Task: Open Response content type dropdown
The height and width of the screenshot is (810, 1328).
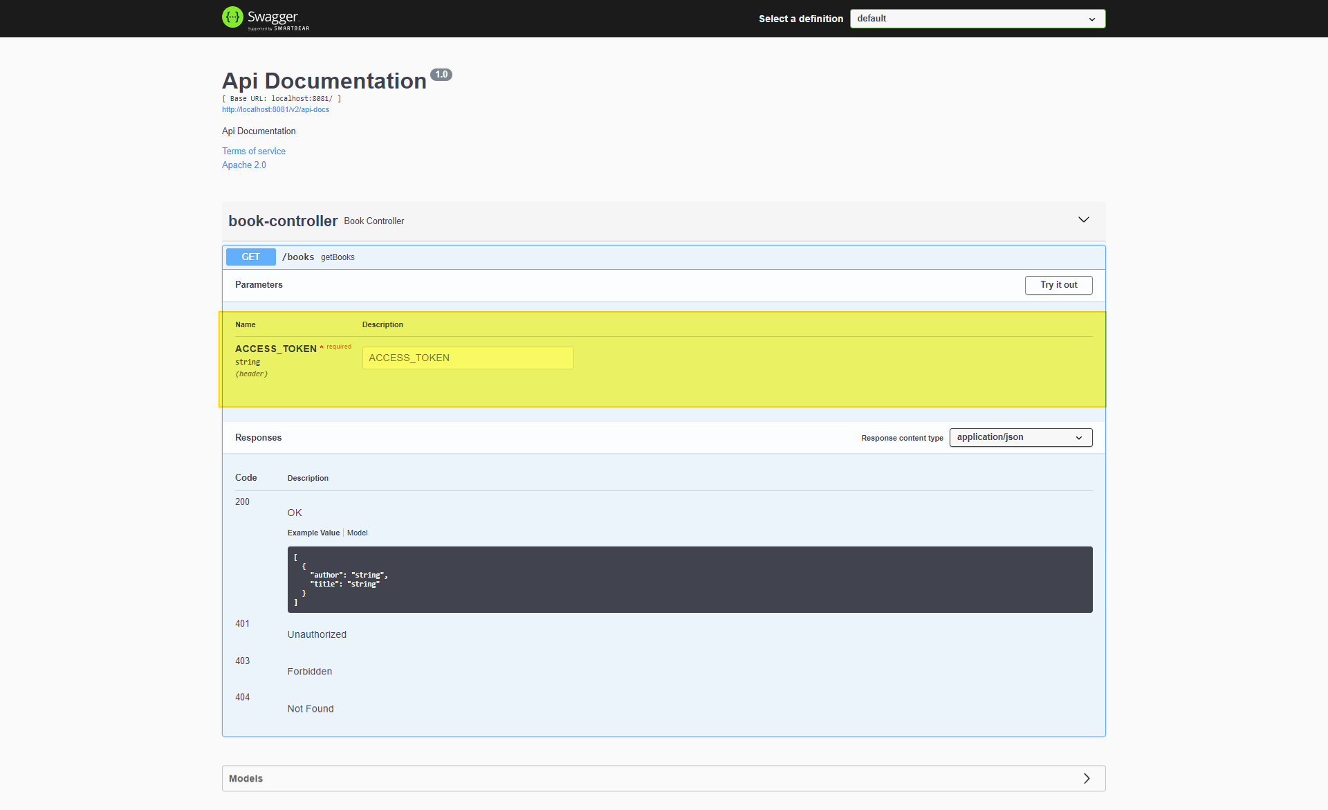Action: pos(1020,437)
